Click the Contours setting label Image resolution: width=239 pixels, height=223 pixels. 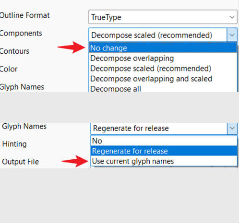tap(14, 51)
